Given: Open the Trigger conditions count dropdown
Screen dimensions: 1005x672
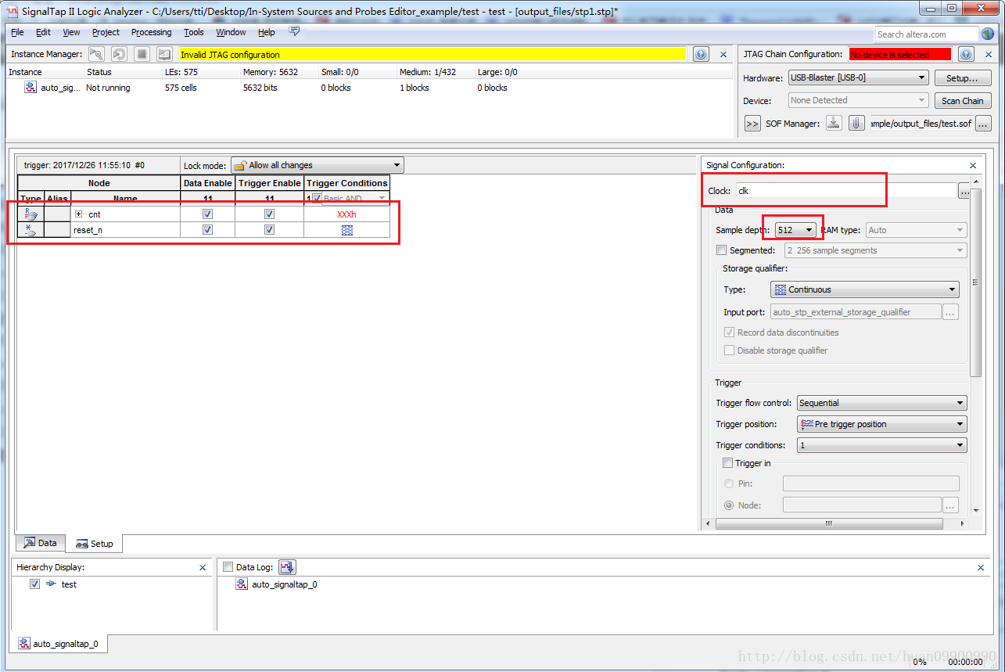Looking at the screenshot, I should [881, 445].
